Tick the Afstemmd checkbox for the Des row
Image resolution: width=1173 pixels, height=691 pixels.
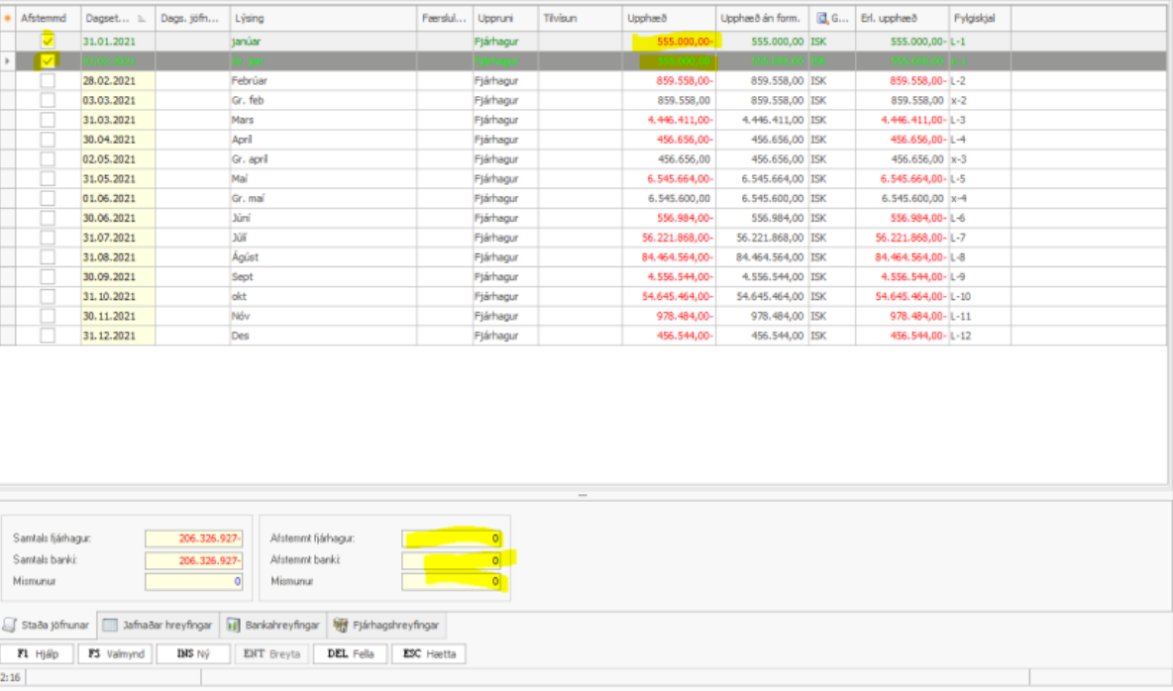click(48, 336)
